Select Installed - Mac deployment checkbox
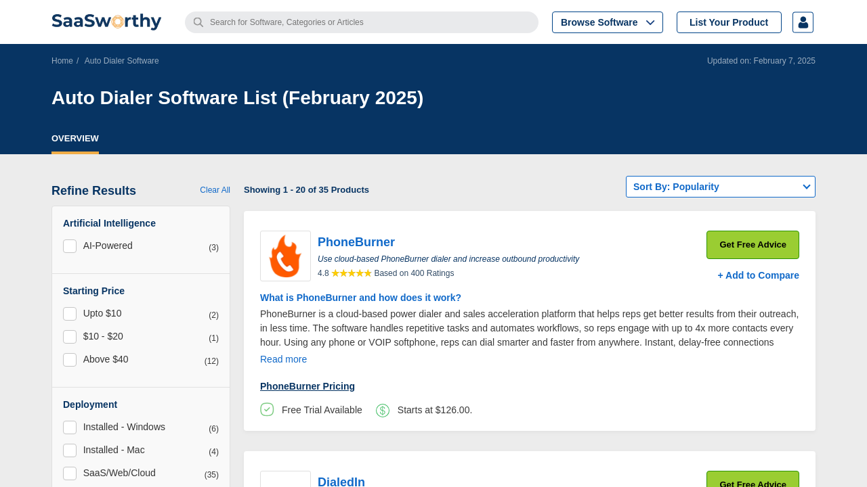 click(70, 450)
